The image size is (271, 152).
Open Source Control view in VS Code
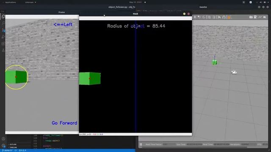click(3, 30)
